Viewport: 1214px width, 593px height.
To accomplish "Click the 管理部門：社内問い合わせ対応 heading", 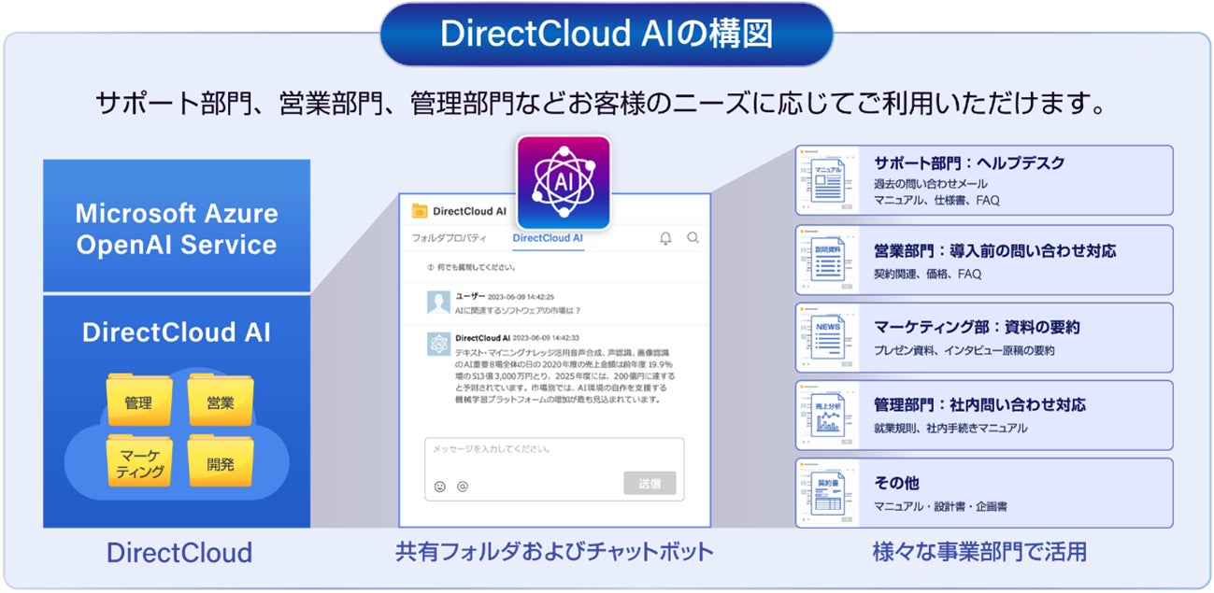I will tap(979, 405).
